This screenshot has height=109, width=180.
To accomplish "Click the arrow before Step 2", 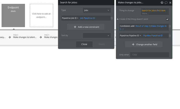I will pos(10,37).
